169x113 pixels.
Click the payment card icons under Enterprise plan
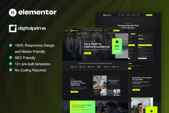coord(142,58)
